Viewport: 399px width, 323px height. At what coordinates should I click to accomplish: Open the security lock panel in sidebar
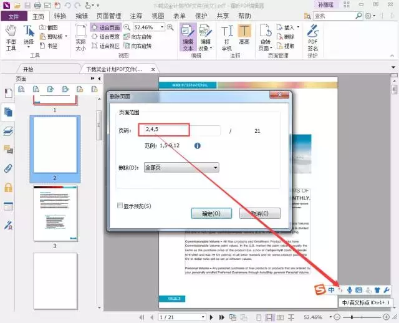click(8, 187)
